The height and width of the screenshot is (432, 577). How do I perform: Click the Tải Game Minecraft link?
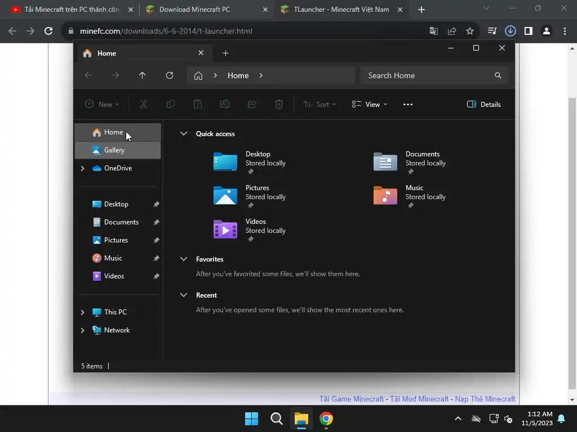(351, 399)
